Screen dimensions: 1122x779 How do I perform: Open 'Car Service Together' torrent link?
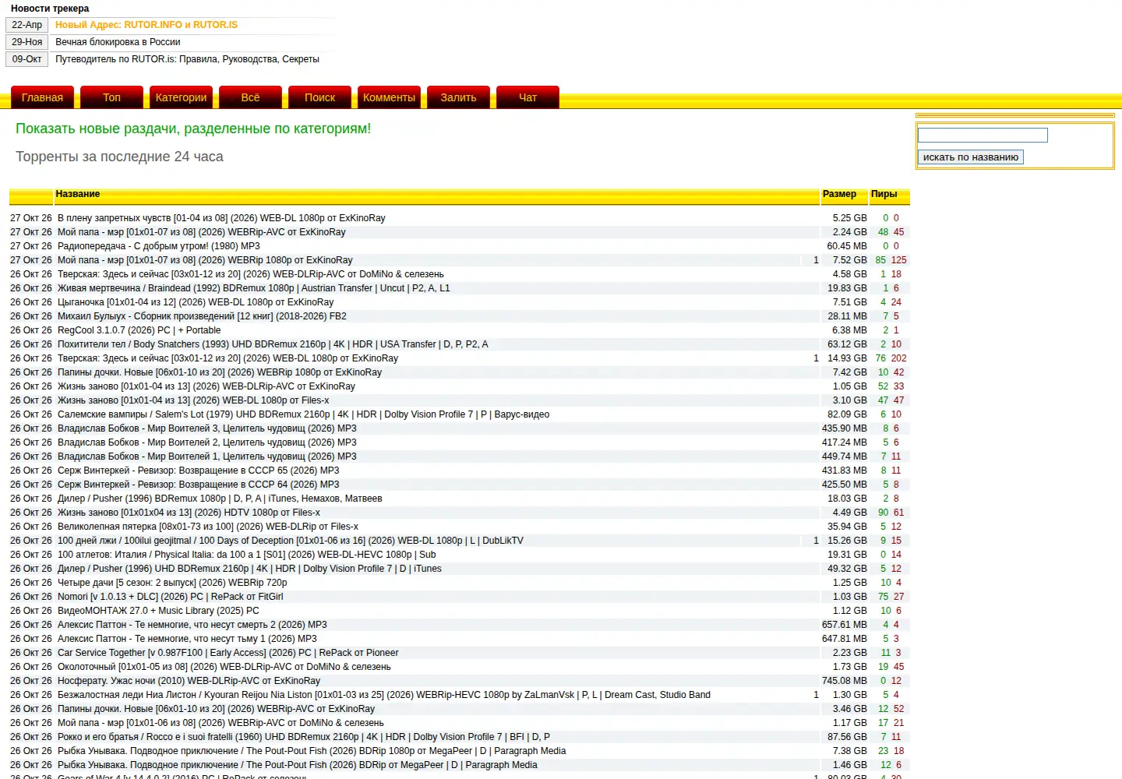click(x=228, y=653)
